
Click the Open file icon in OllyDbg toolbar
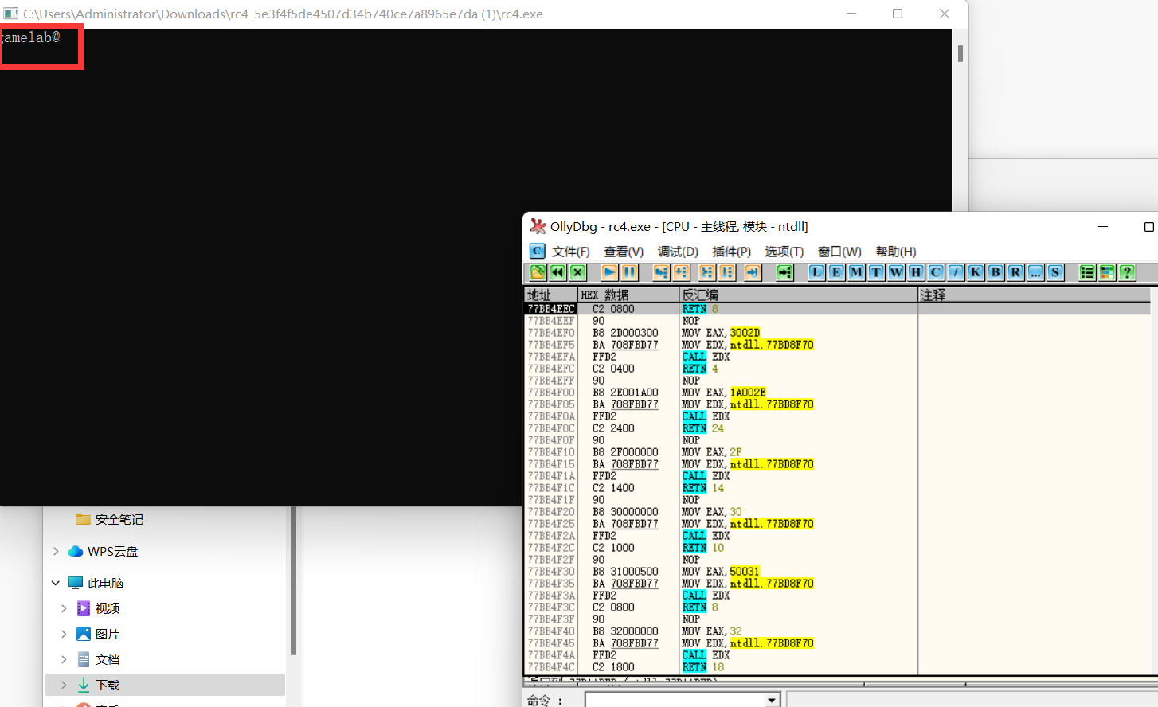pyautogui.click(x=538, y=272)
